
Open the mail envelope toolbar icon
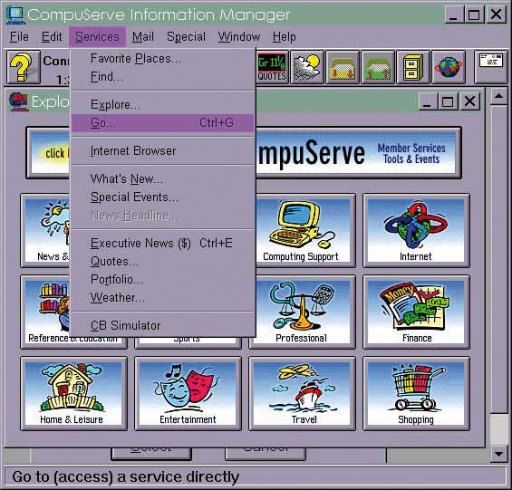[x=491, y=67]
